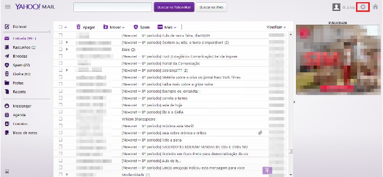This screenshot has width=383, height=177.
Task: Check the 'Gostem ou não' email checkbox
Action: 61,42
